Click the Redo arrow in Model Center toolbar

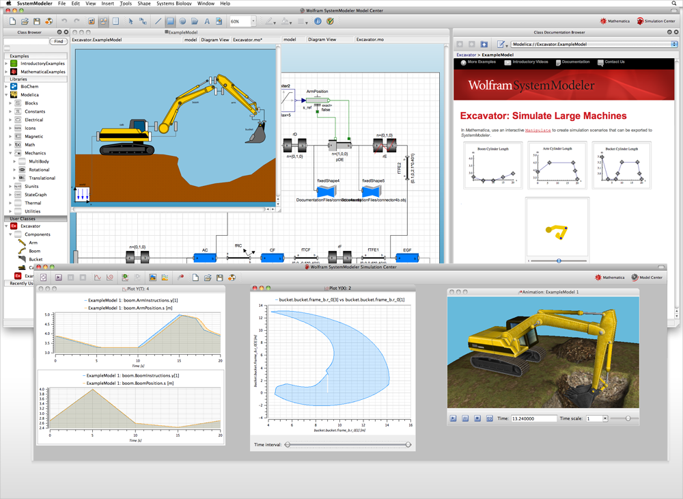click(x=76, y=21)
